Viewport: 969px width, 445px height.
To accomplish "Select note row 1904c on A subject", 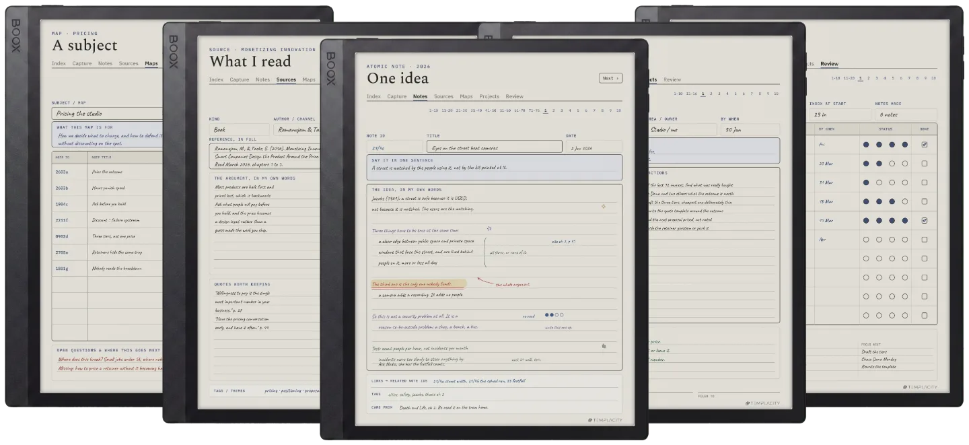I will [108, 204].
